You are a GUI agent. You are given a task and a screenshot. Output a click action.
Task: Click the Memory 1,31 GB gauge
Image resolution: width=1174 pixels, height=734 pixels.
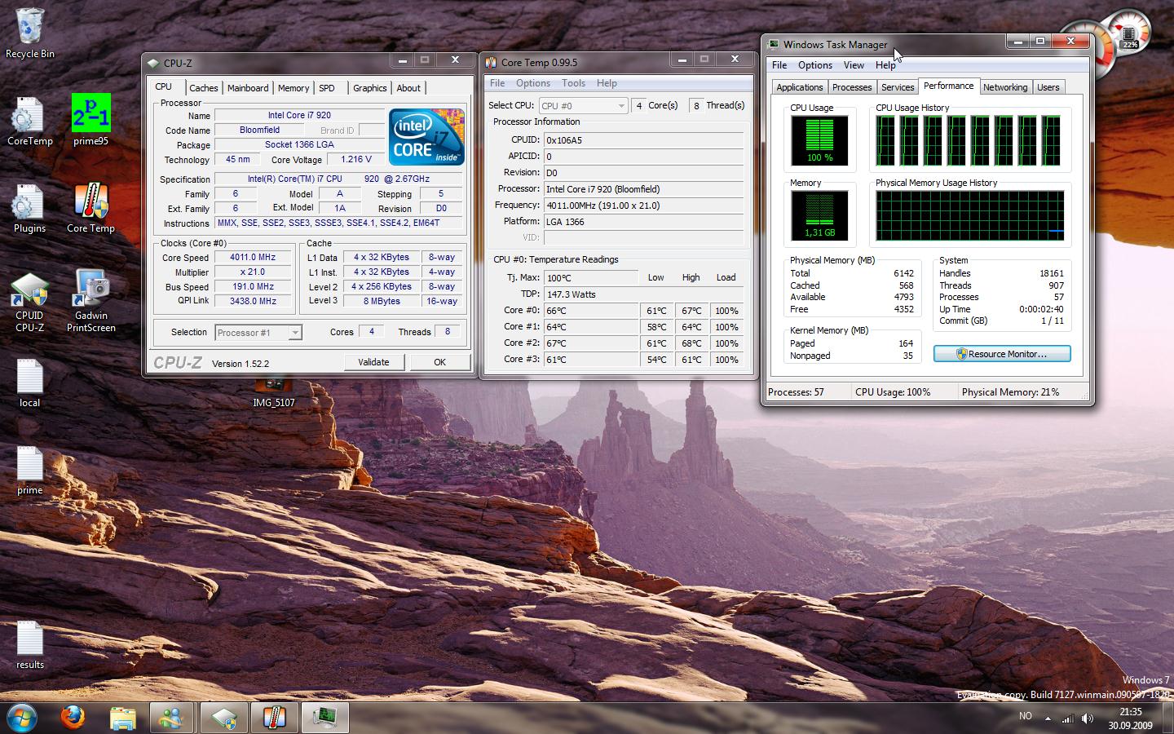click(820, 215)
